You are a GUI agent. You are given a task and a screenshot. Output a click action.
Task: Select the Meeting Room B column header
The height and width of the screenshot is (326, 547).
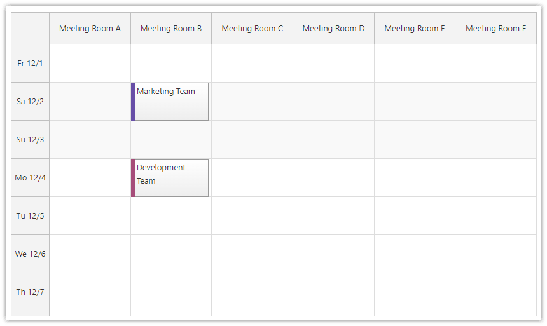coord(171,28)
